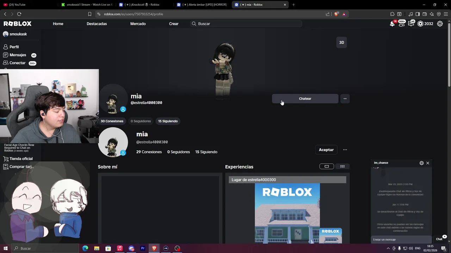Open the browser hamburger menu
Screen dimensions: 451x253
pos(446,14)
